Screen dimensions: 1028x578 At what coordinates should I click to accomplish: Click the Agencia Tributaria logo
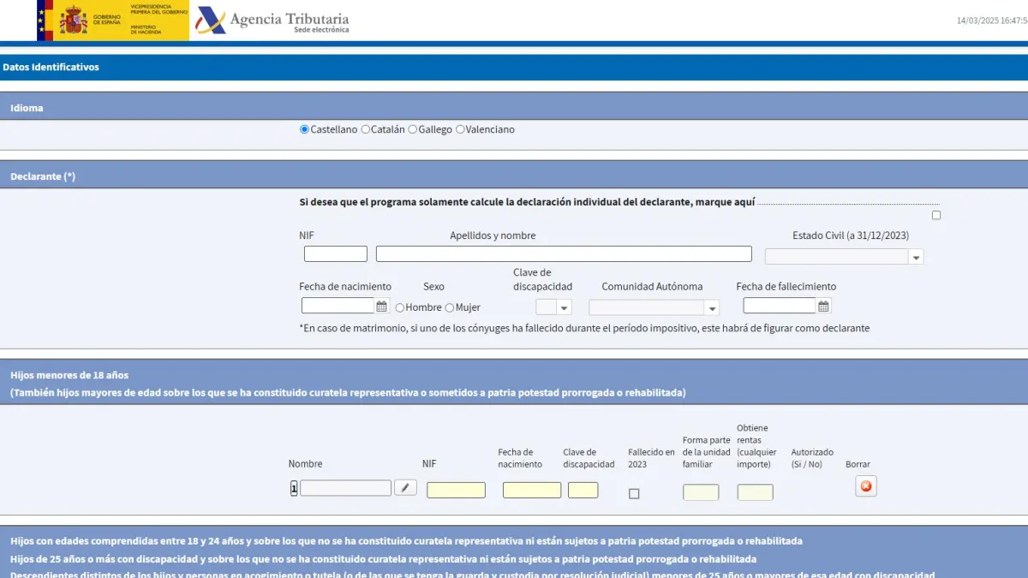[x=272, y=21]
